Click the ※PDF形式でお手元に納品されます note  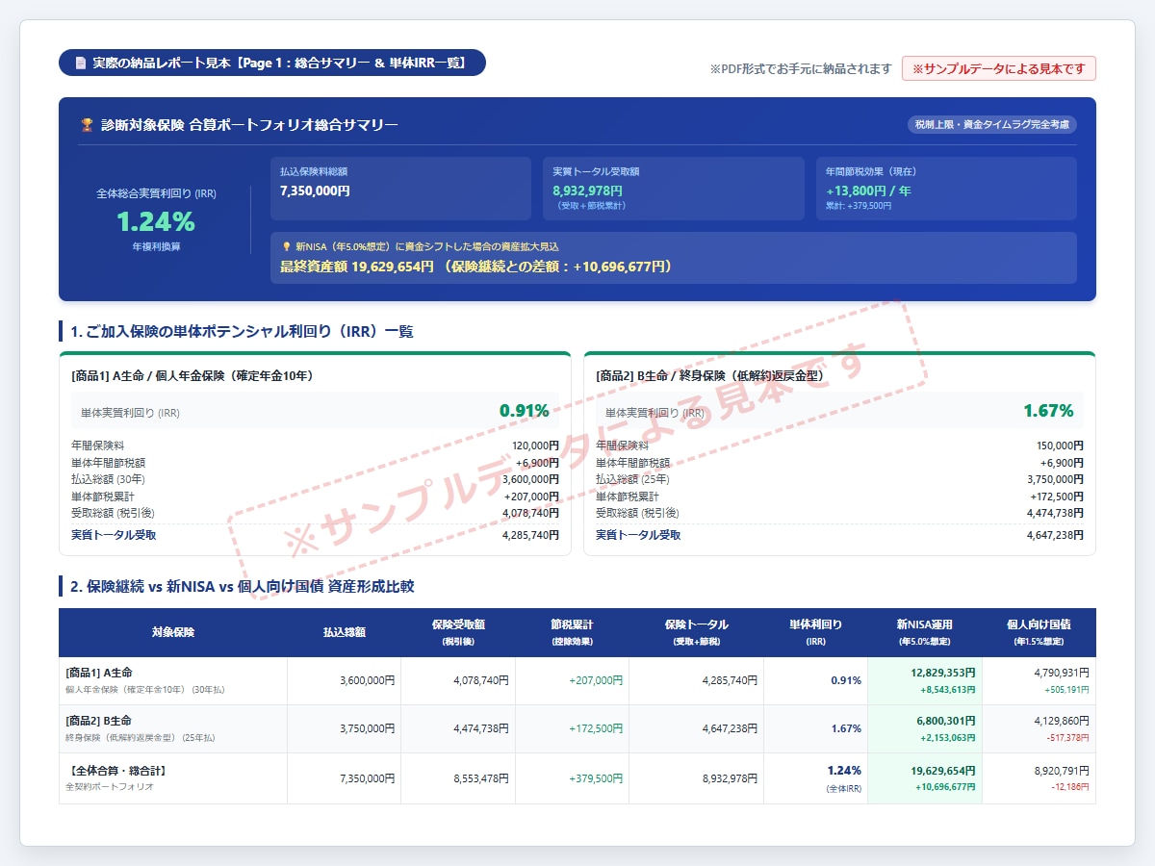click(801, 69)
